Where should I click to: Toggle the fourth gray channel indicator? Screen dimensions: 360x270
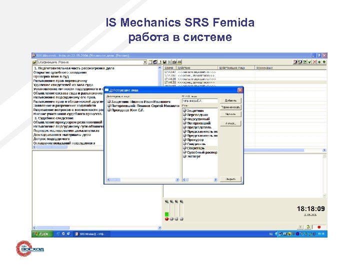[181, 219]
